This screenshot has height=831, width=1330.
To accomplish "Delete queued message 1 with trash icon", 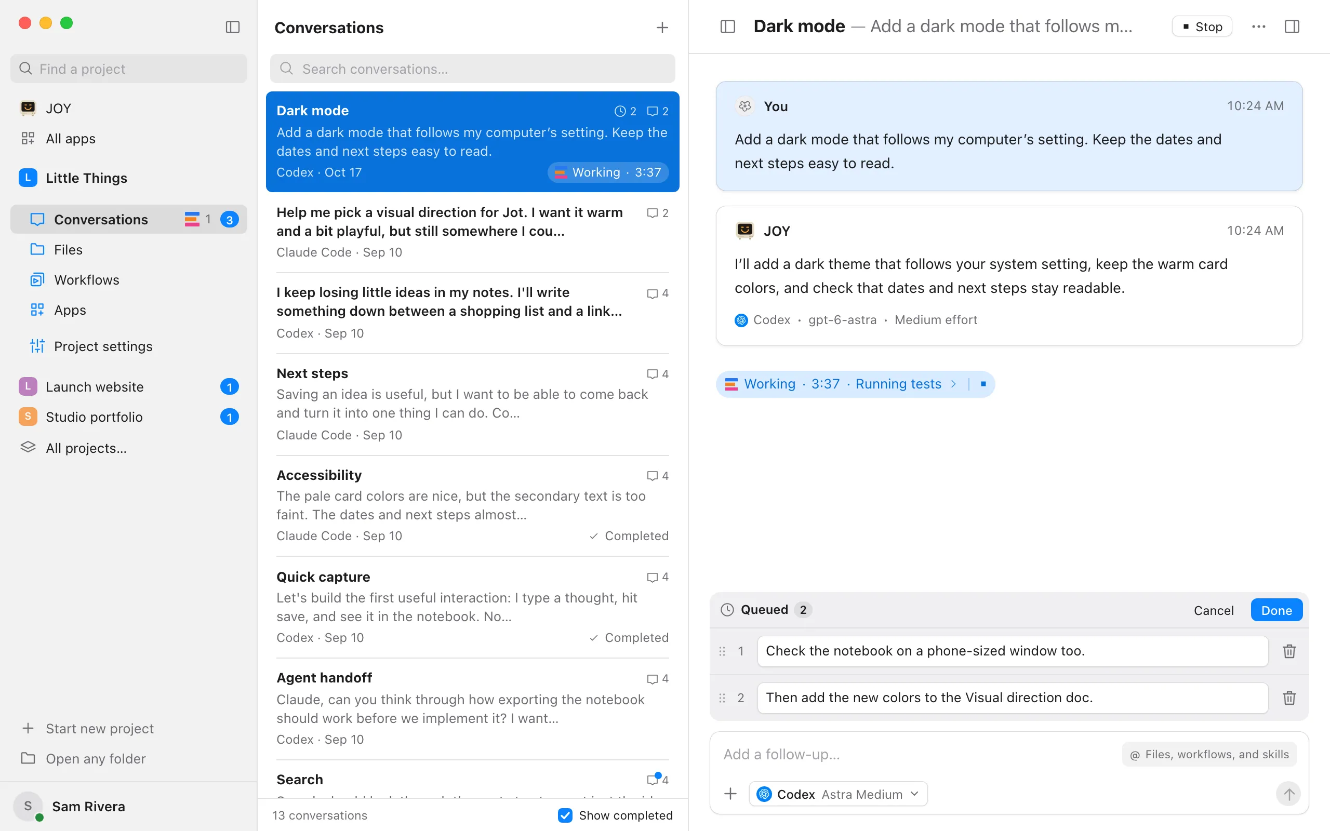I will pos(1289,651).
